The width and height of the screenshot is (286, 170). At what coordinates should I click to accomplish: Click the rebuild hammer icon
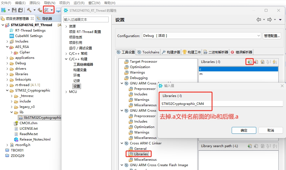40,10
